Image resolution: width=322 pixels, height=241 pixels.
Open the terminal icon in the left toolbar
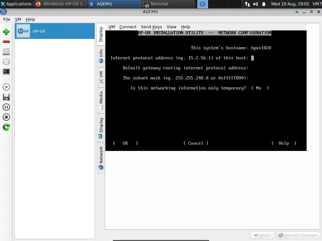pos(6,72)
